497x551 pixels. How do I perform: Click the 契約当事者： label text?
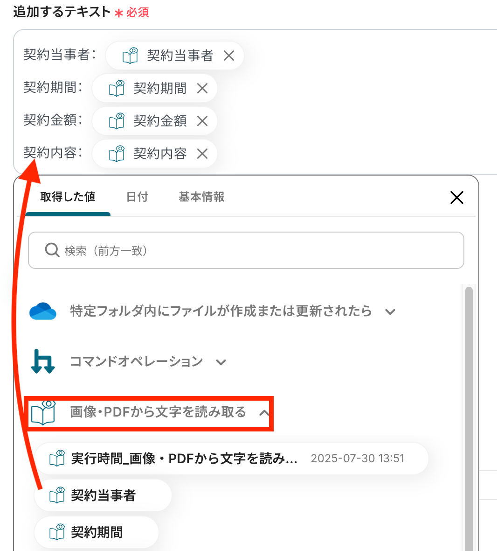[x=60, y=55]
